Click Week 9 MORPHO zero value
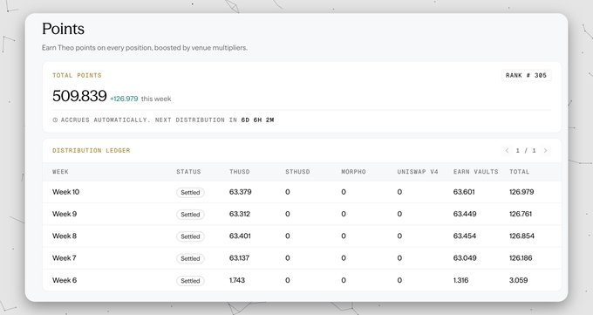 [344, 214]
